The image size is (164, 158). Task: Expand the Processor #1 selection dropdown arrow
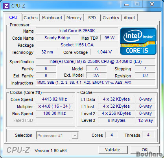75,136
